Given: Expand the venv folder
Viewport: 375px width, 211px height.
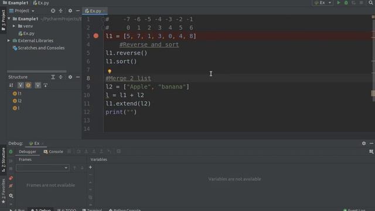Looking at the screenshot, I should coord(14,26).
